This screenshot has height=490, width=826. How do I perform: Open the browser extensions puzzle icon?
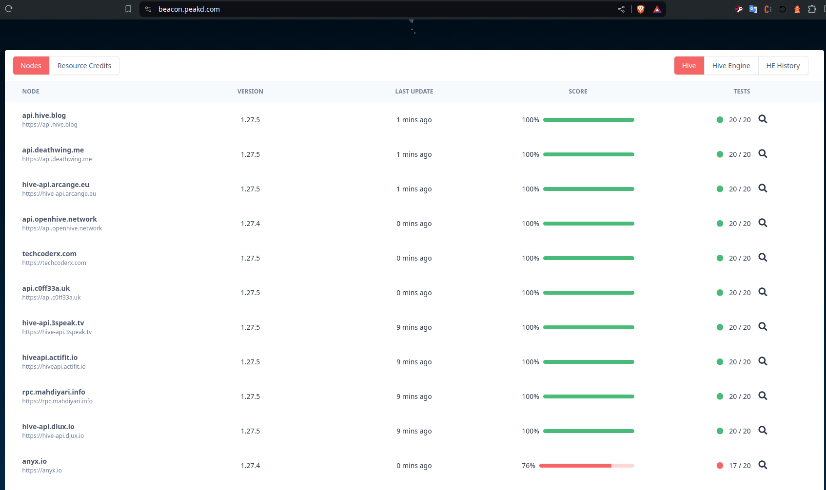tap(812, 9)
